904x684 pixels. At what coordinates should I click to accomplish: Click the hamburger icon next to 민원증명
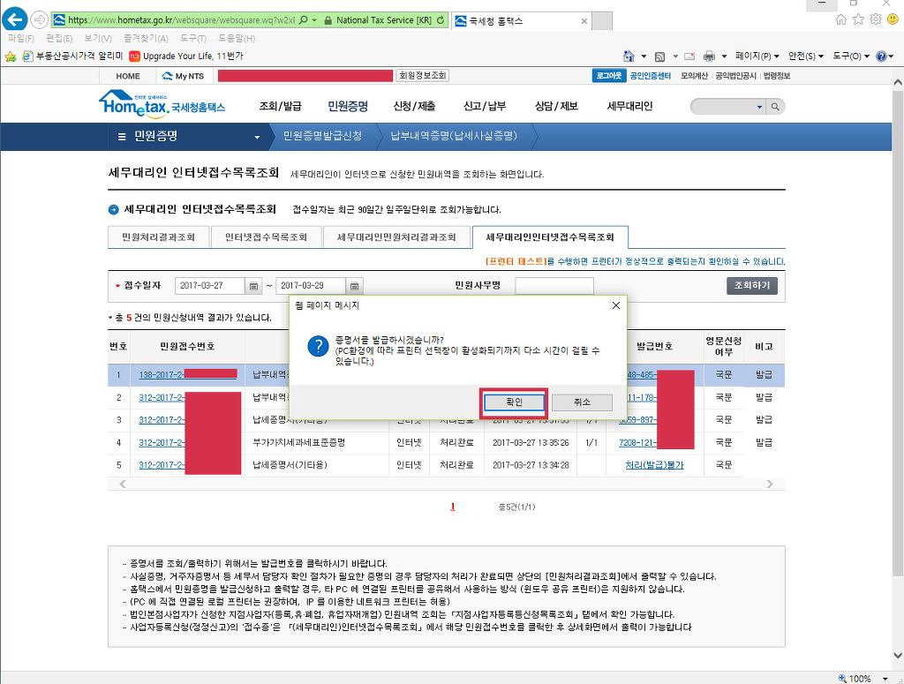122,137
